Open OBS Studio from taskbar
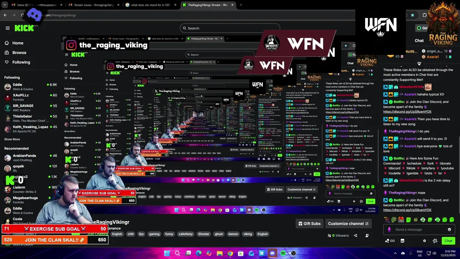The height and width of the screenshot is (259, 460). [294, 253]
